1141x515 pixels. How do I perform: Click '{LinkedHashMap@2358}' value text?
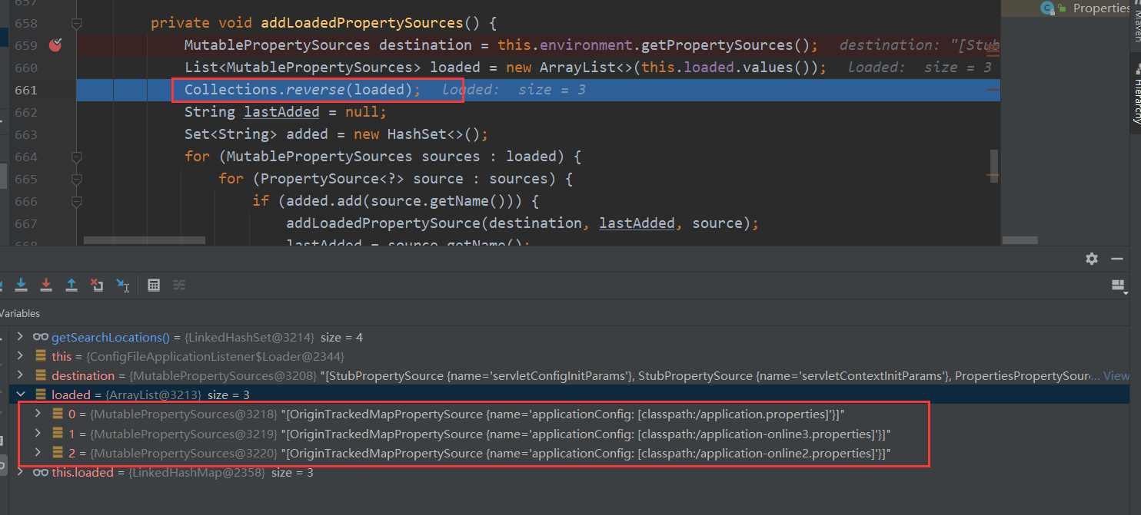pyautogui.click(x=197, y=473)
